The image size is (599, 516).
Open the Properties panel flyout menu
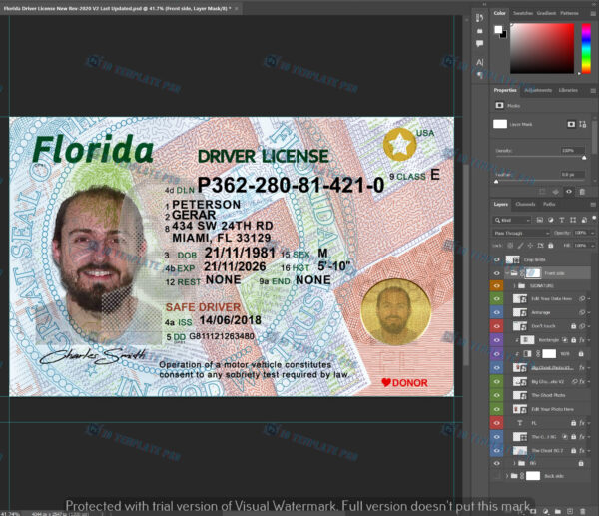pos(593,91)
